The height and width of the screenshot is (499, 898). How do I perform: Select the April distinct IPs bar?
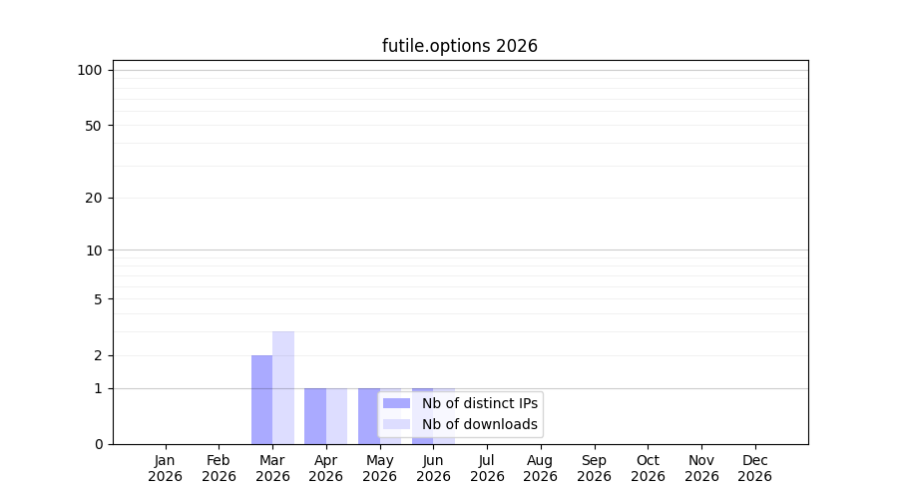point(315,416)
